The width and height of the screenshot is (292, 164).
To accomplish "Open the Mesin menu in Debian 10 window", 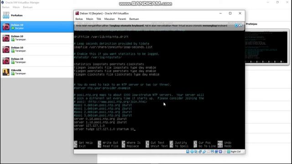I will click(89, 19).
